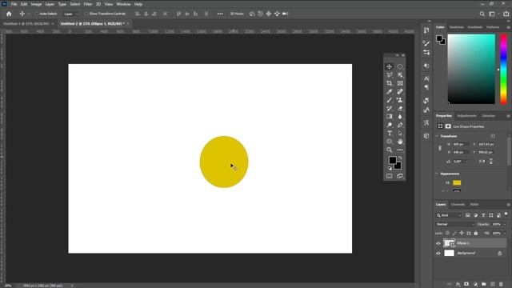Select the Healing Brush tool

tap(400, 92)
